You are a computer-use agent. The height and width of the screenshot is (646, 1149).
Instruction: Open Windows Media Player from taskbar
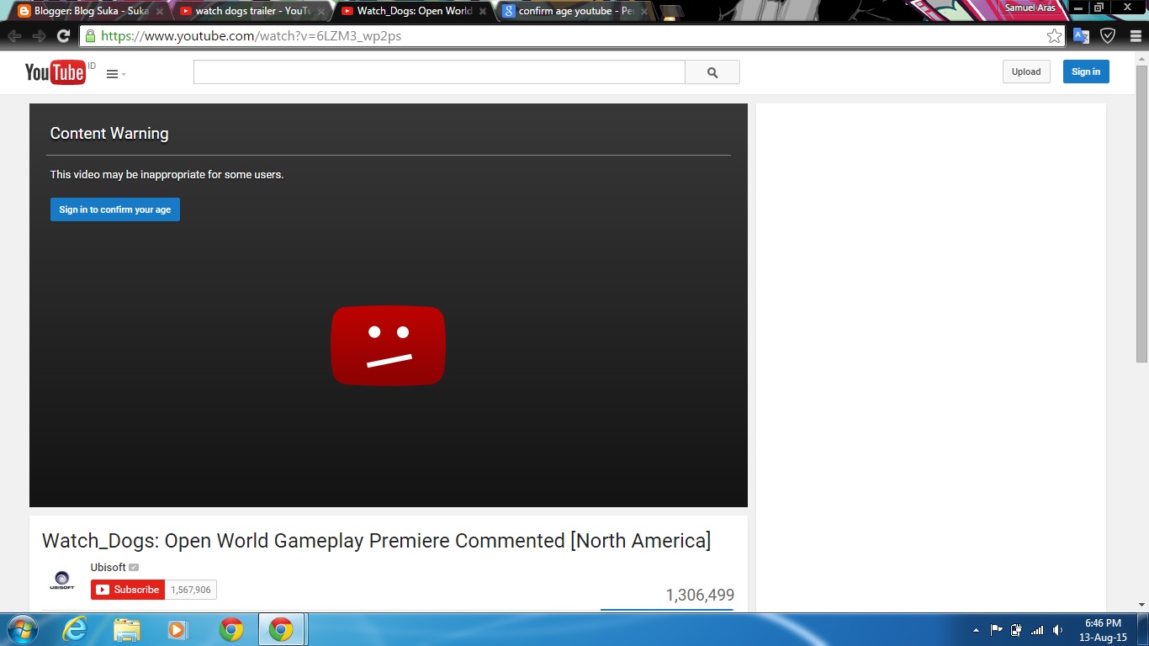pos(177,629)
